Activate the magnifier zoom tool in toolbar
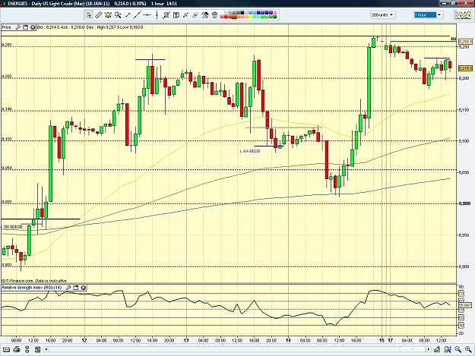 (118, 15)
